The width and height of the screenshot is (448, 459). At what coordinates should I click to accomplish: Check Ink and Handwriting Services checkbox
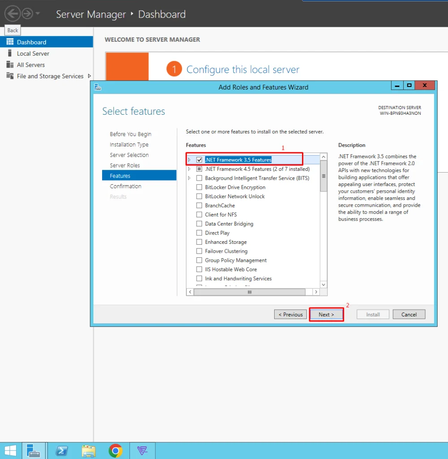pyautogui.click(x=199, y=278)
